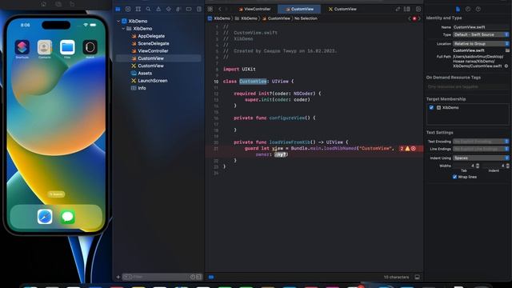This screenshot has width=512, height=288.
Task: Open the Project navigator folder icon
Action: tap(118, 9)
